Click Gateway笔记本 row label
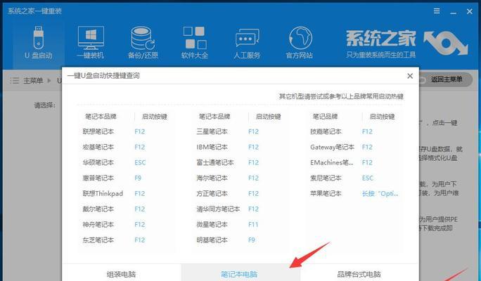 coord(332,147)
